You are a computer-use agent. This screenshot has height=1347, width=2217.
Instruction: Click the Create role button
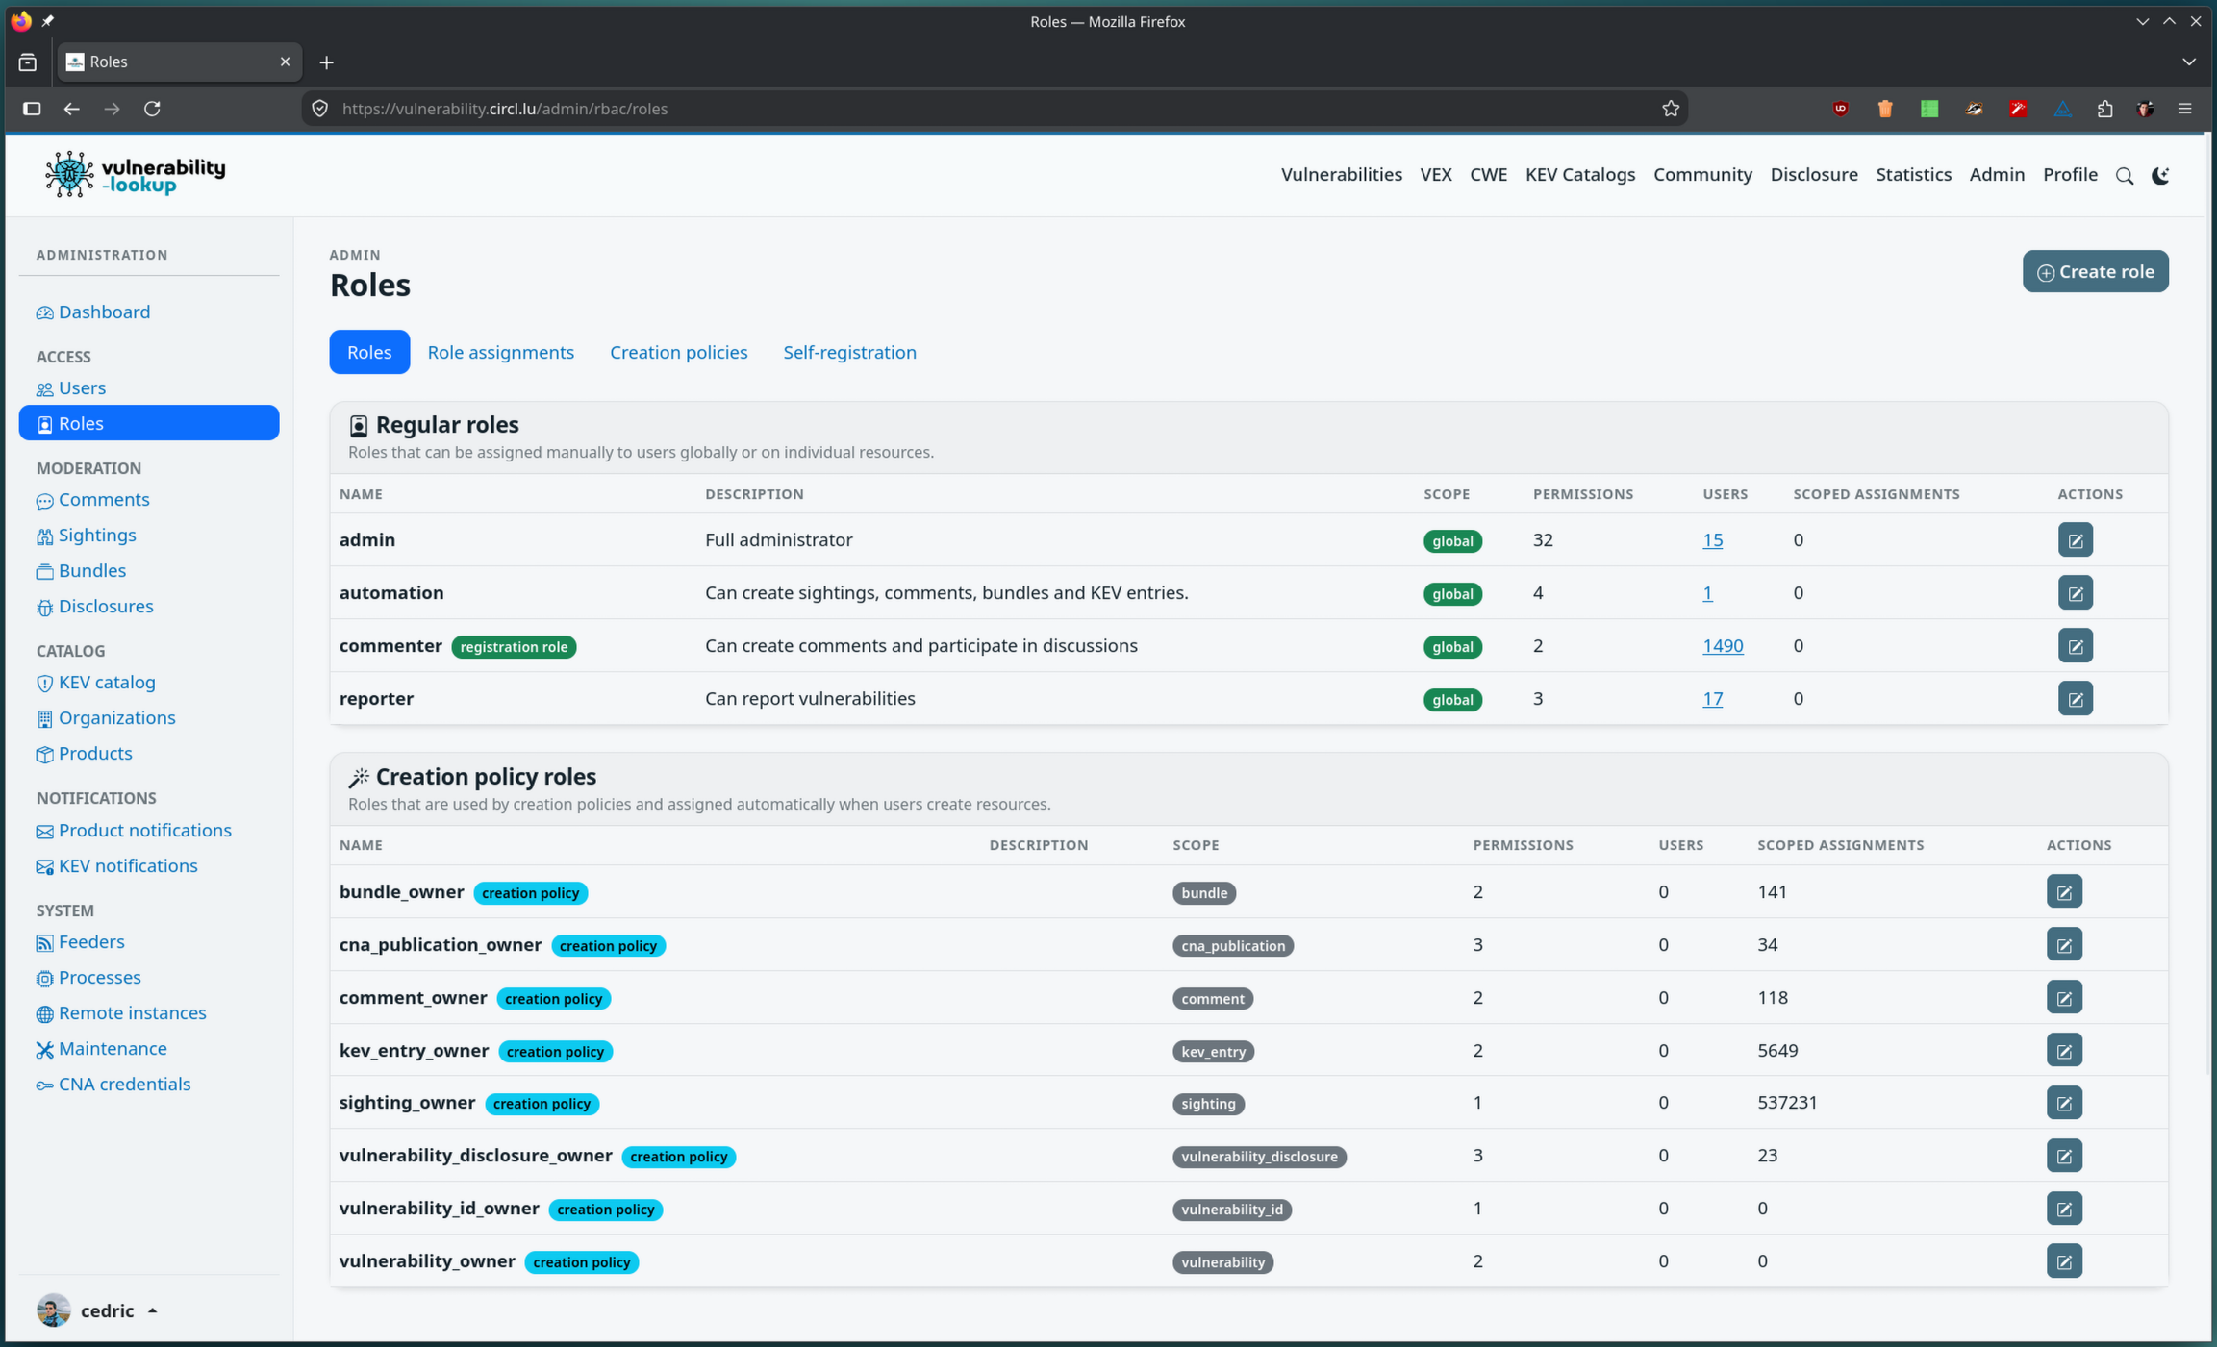2095,272
